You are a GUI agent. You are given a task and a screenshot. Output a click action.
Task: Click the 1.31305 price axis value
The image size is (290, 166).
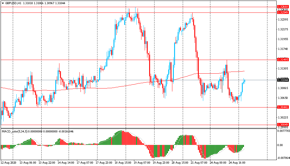283,68
